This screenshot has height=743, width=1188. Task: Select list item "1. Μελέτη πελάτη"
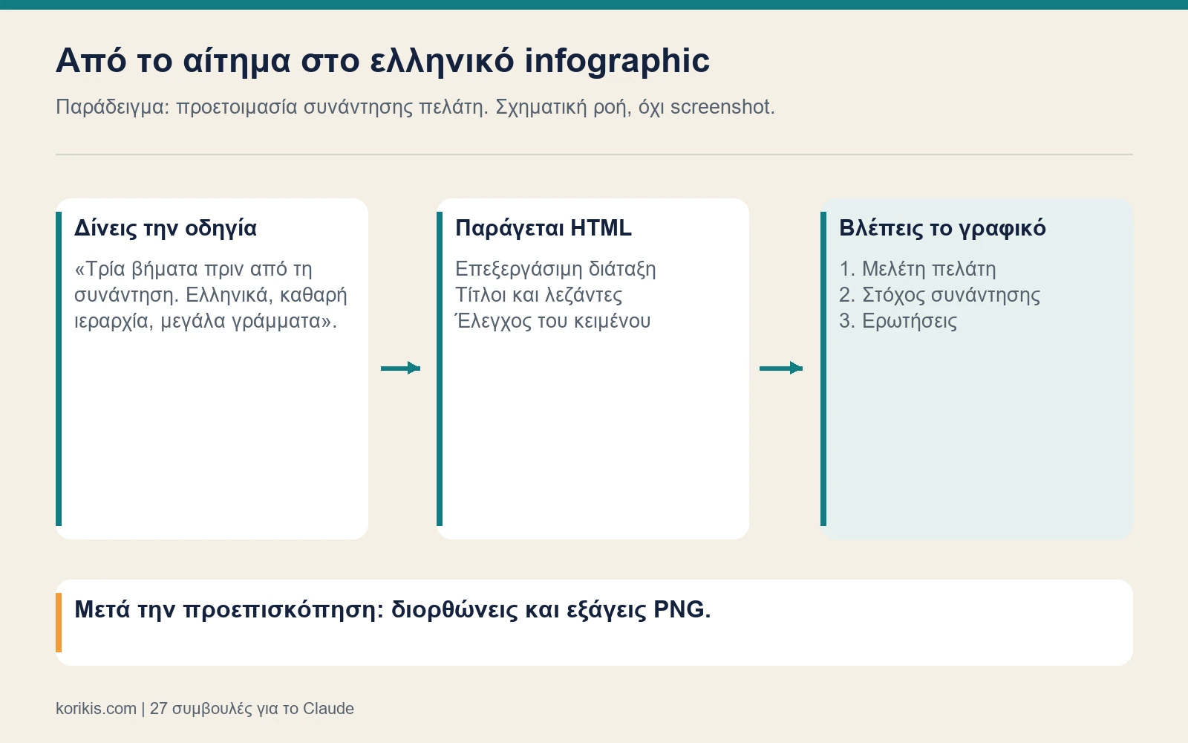pyautogui.click(x=918, y=269)
